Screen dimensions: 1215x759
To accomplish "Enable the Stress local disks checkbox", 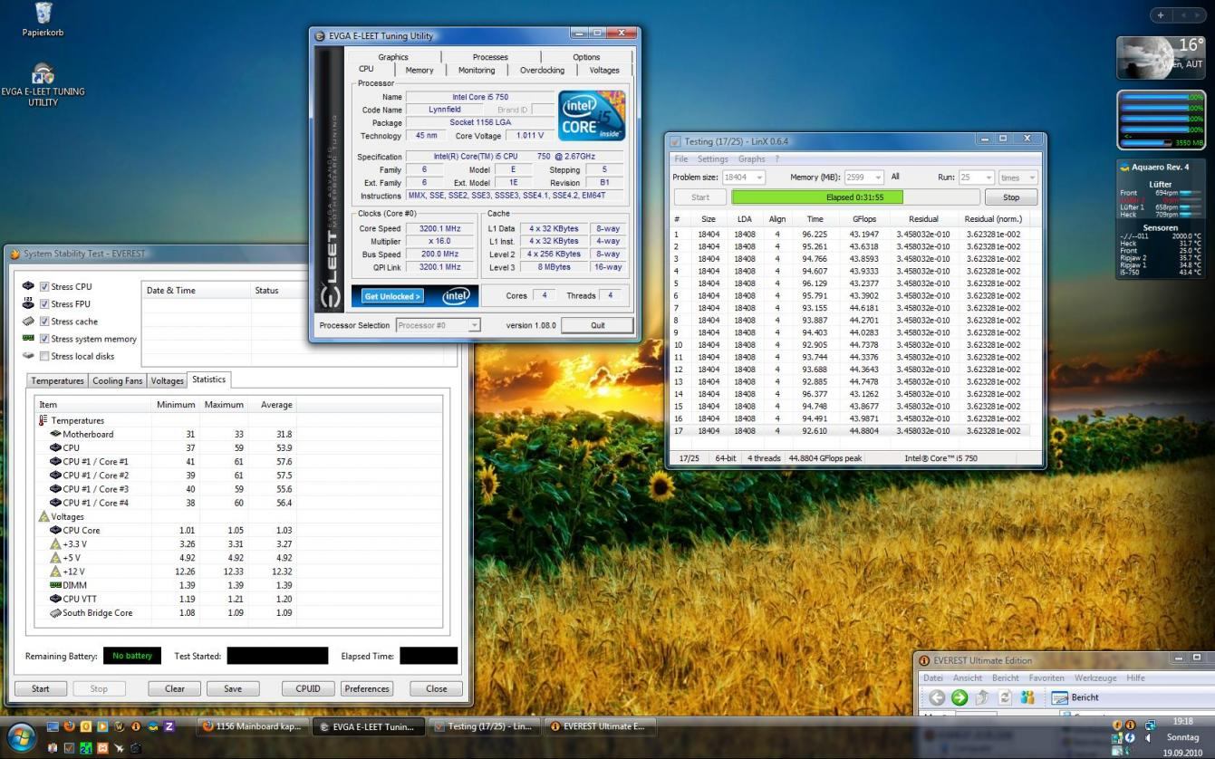I will (44, 356).
